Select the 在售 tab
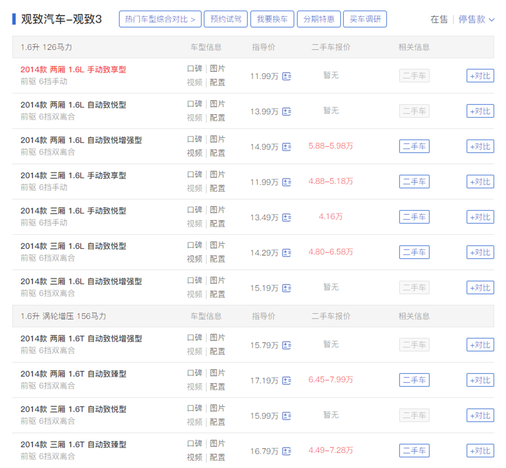Screen dimensions: 506x468 439,20
